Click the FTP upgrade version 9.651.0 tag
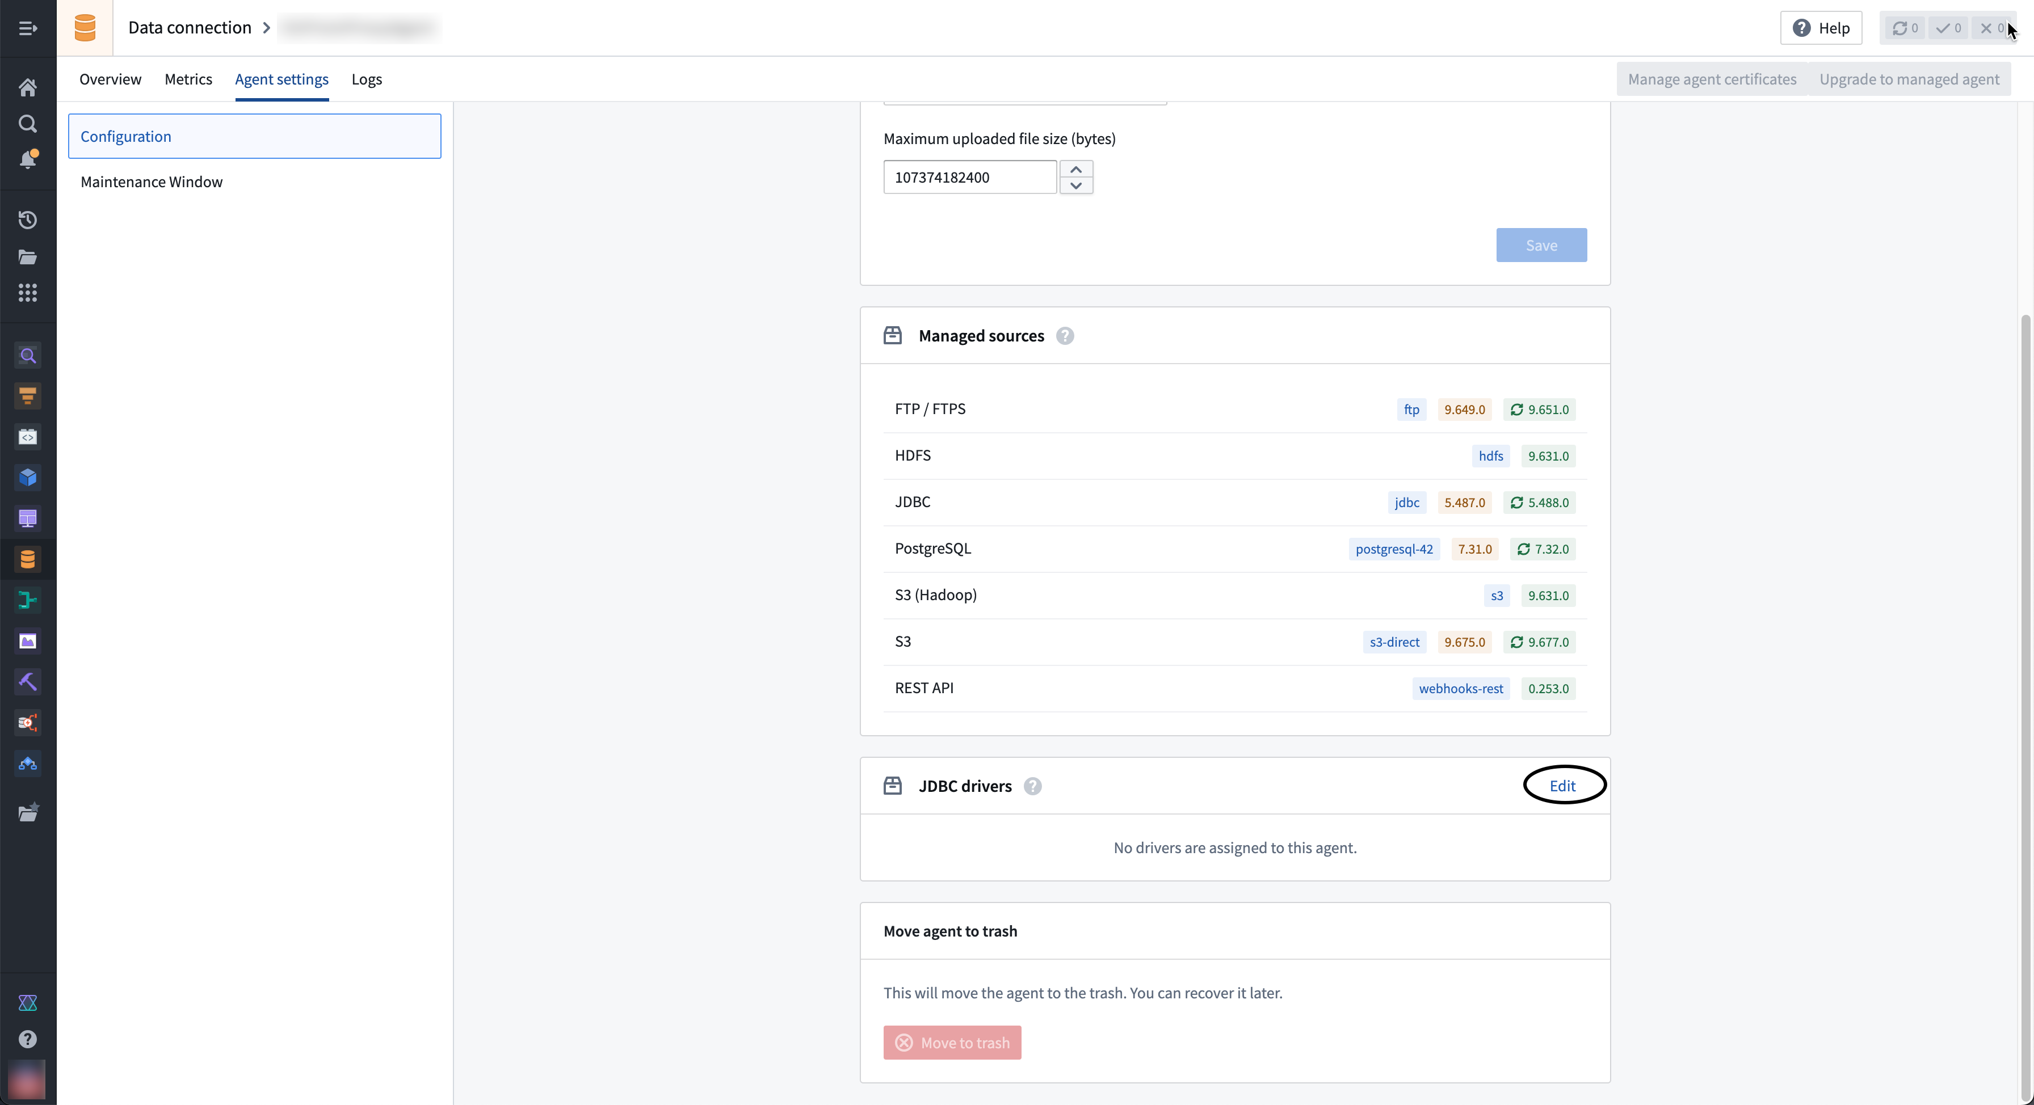 [x=1539, y=410]
